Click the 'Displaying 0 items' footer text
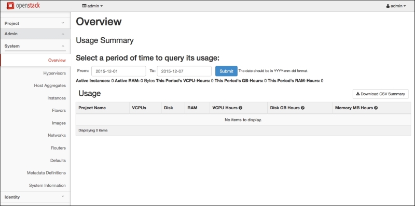The width and height of the screenshot is (415, 206). pos(93,130)
